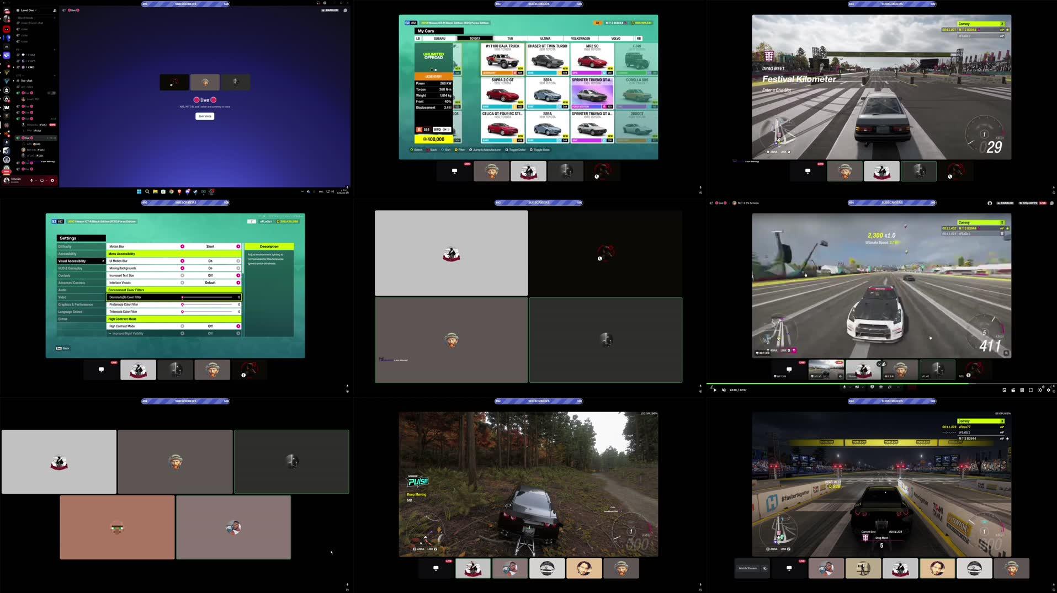1057x593 pixels.
Task: Toggle camera in stream call controls
Action: click(857, 387)
